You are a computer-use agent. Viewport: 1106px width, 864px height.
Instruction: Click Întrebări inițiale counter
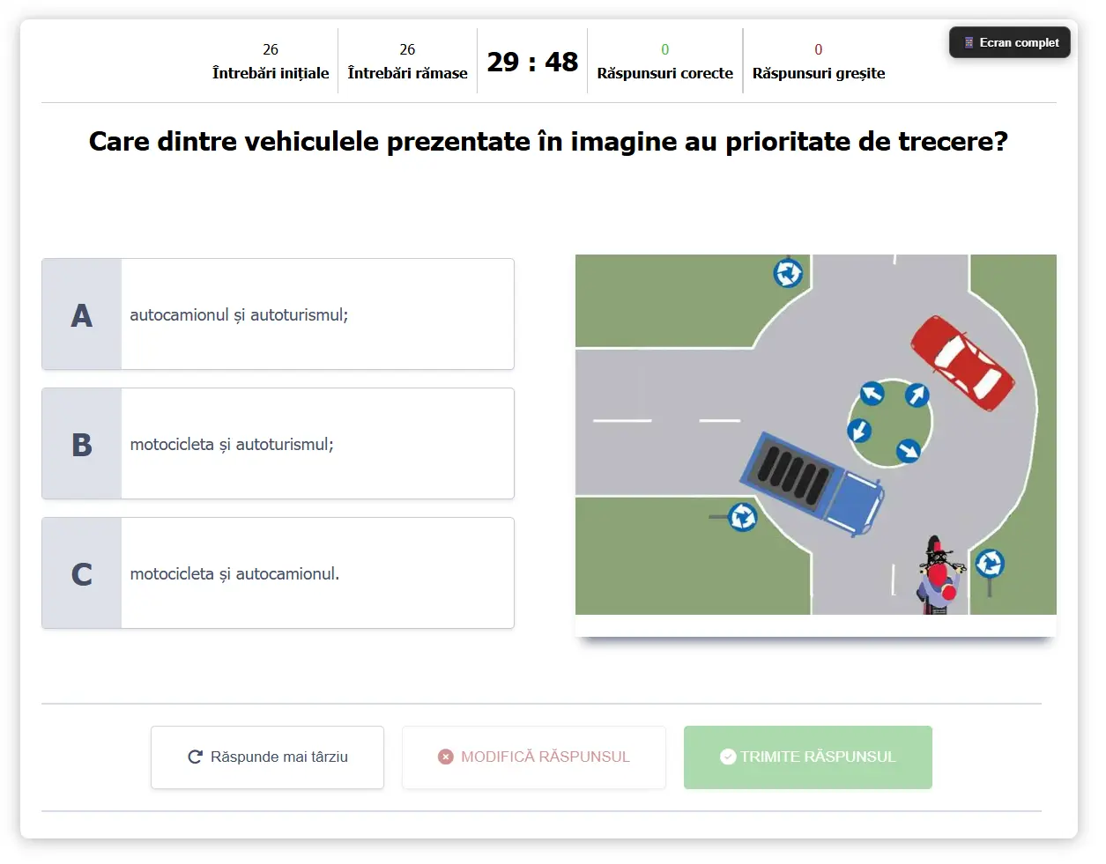pyautogui.click(x=271, y=61)
